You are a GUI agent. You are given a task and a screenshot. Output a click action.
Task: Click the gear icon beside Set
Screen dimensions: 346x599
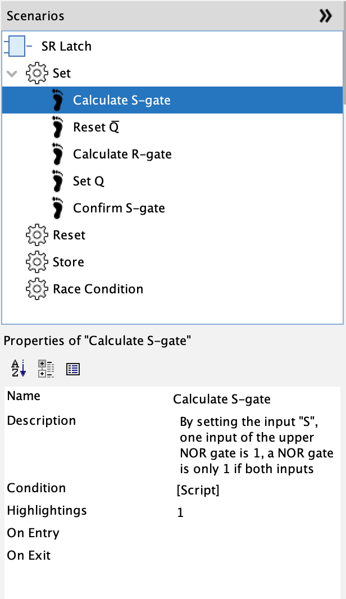pyautogui.click(x=37, y=73)
